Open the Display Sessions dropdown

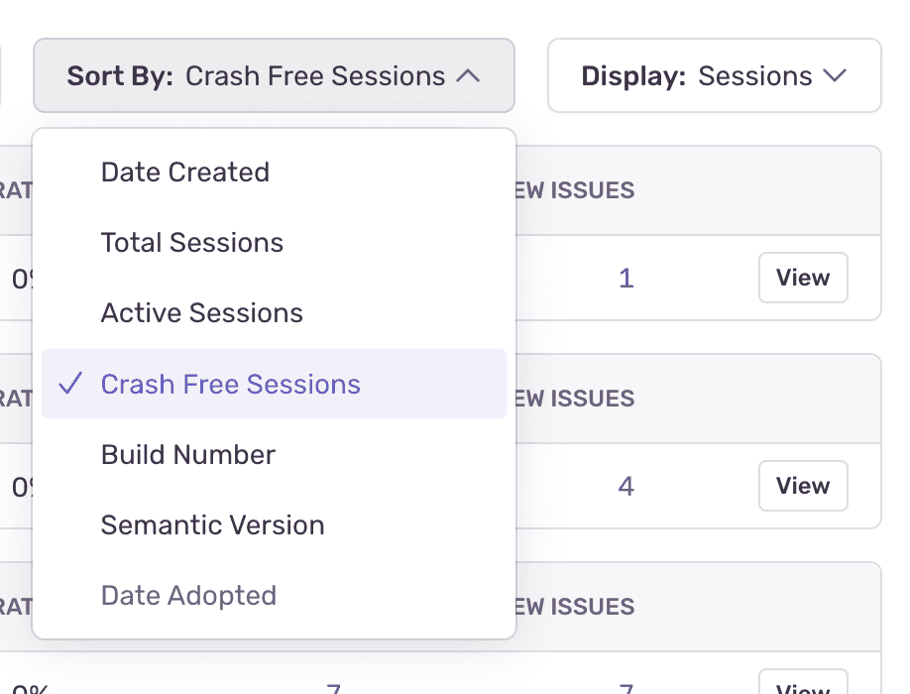(x=714, y=75)
